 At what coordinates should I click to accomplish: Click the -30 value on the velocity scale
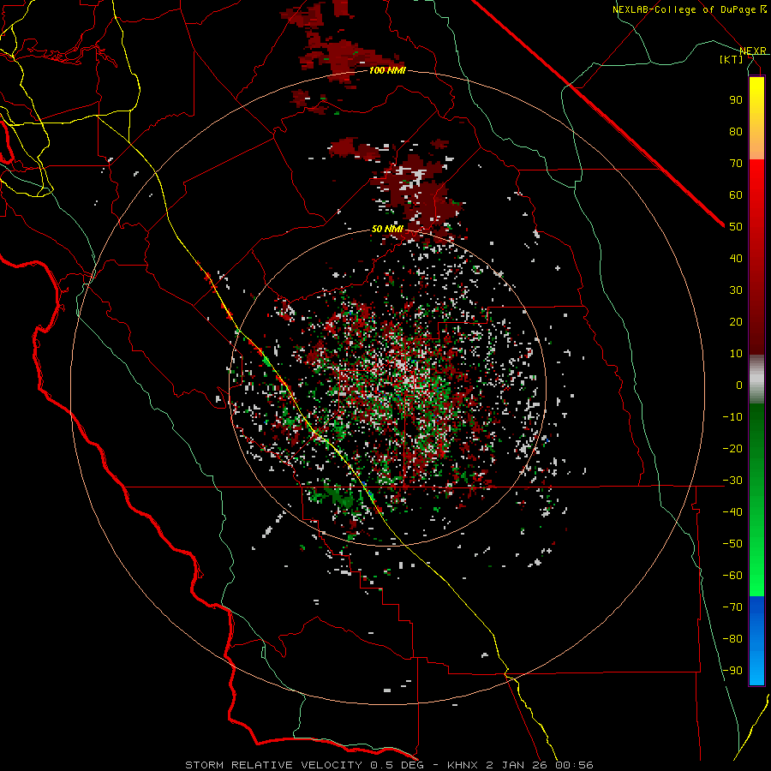[x=732, y=481]
